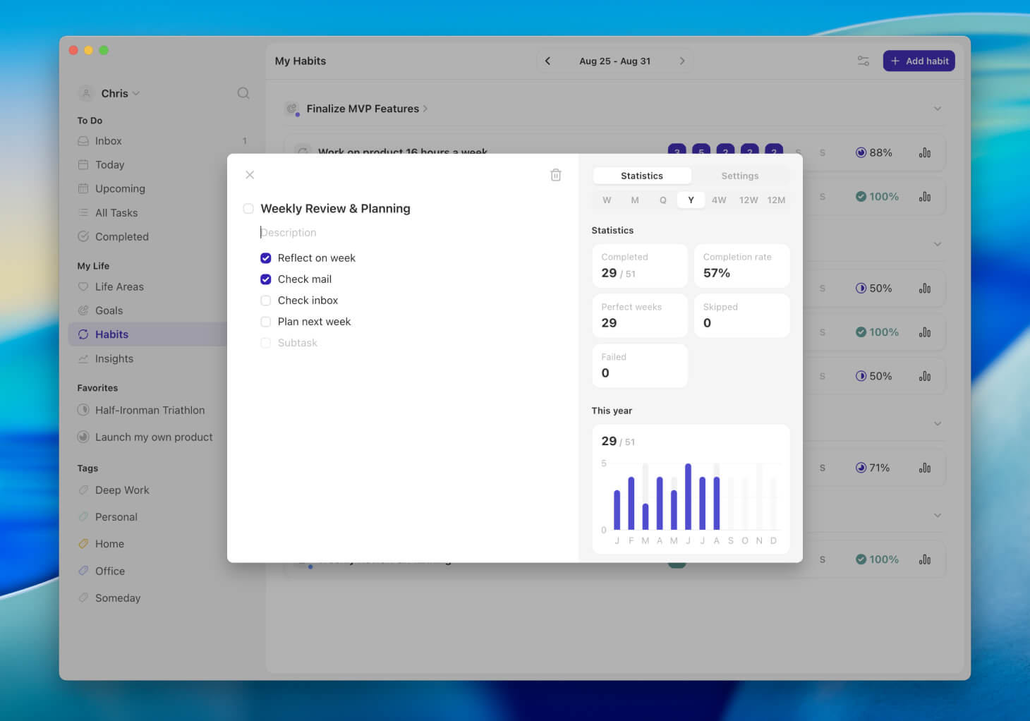Image resolution: width=1030 pixels, height=721 pixels.
Task: Click Chris user avatar icon
Action: point(86,93)
